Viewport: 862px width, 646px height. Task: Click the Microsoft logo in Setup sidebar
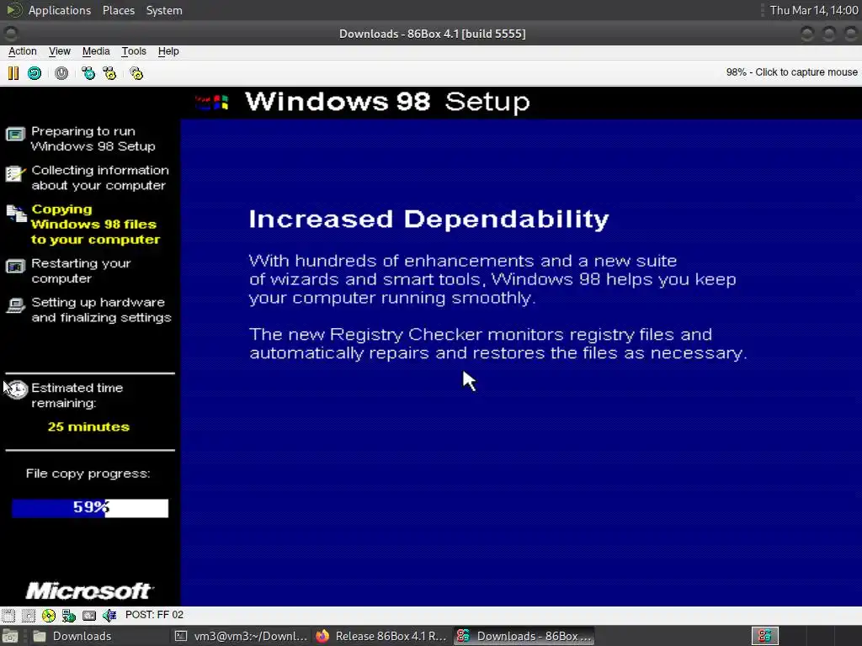pyautogui.click(x=89, y=591)
